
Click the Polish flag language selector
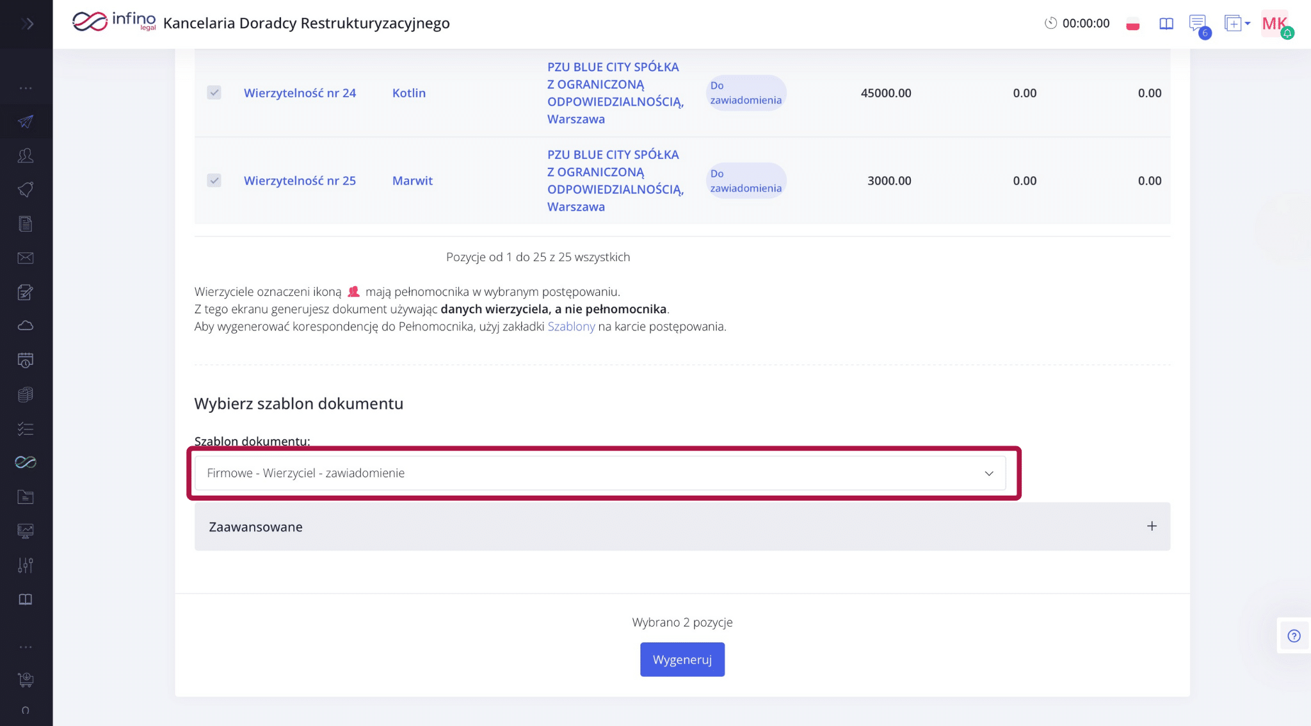(1133, 25)
